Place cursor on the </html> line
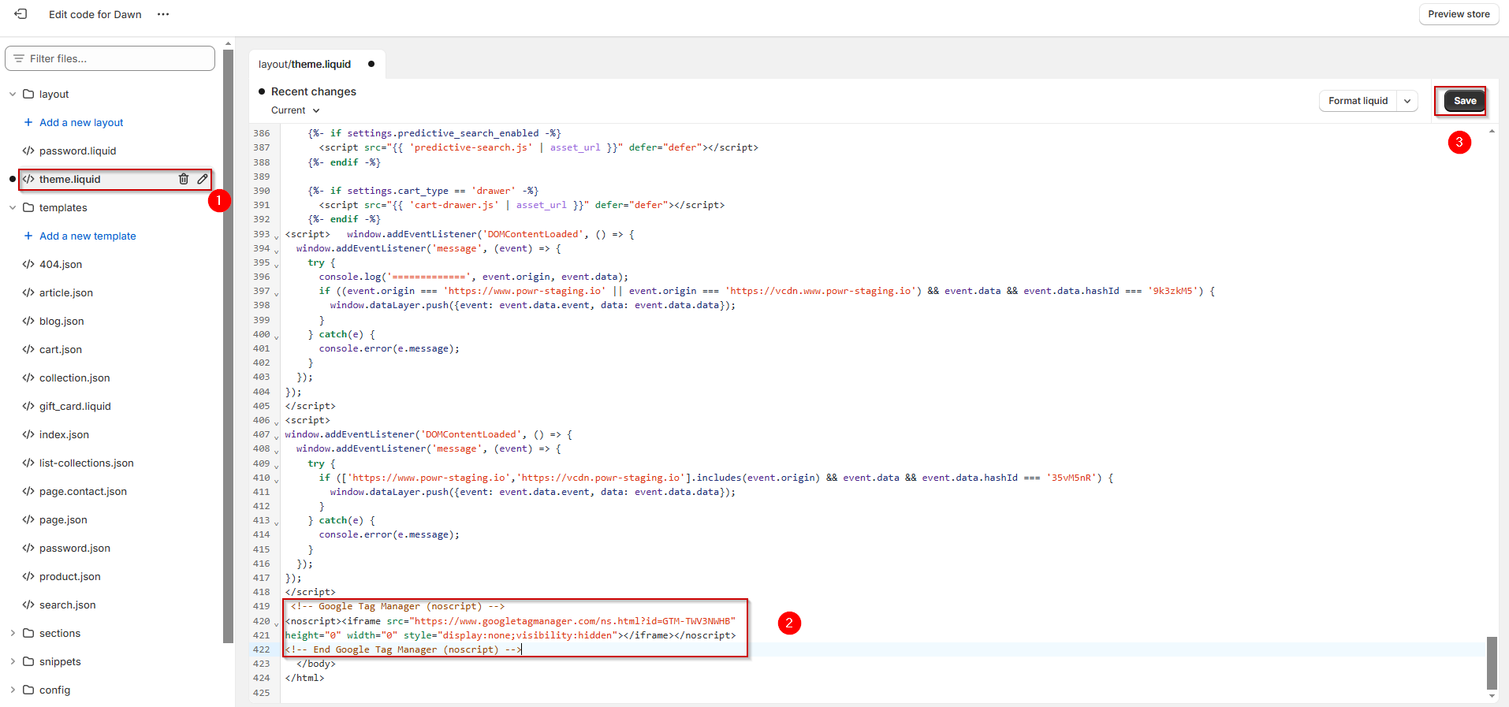This screenshot has width=1509, height=707. click(x=304, y=678)
